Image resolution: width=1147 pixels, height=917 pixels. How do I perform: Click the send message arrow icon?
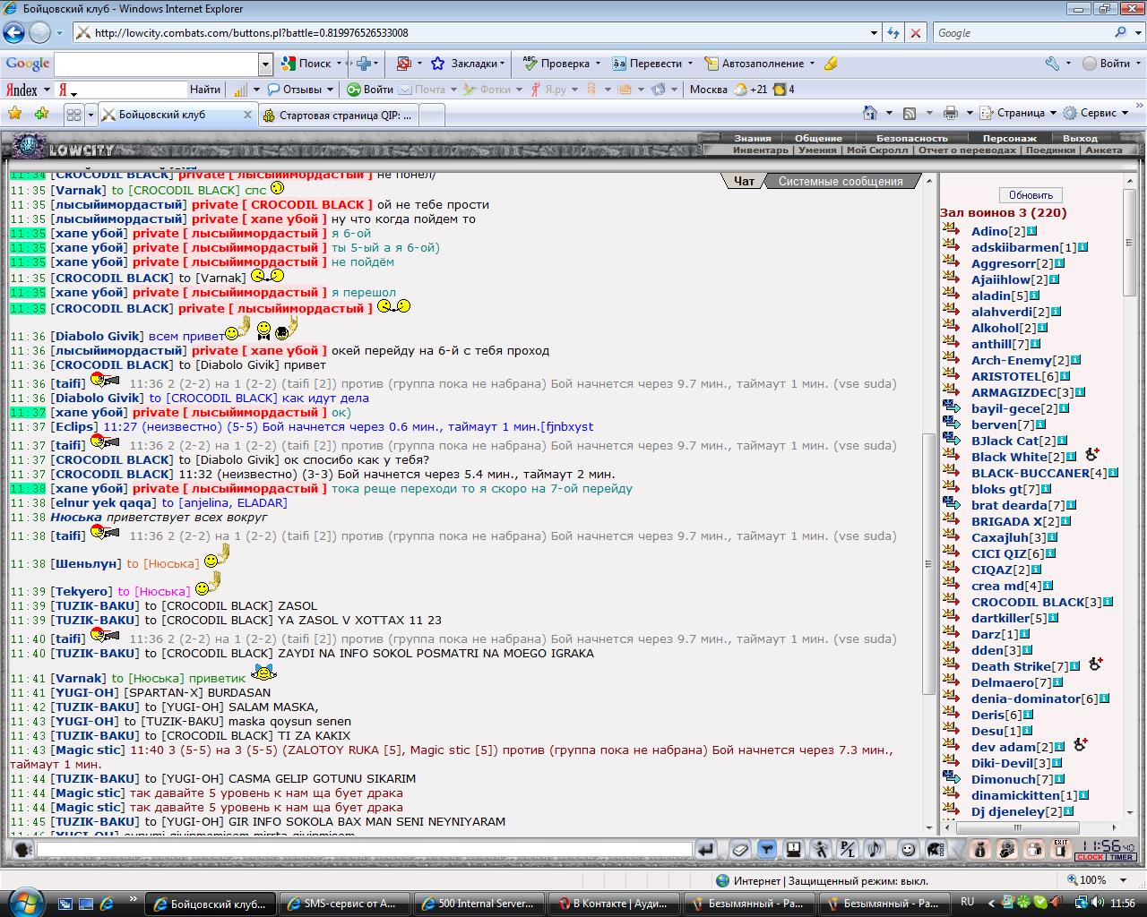[706, 849]
